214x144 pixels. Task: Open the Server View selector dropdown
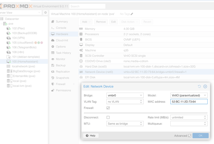click(x=39, y=12)
